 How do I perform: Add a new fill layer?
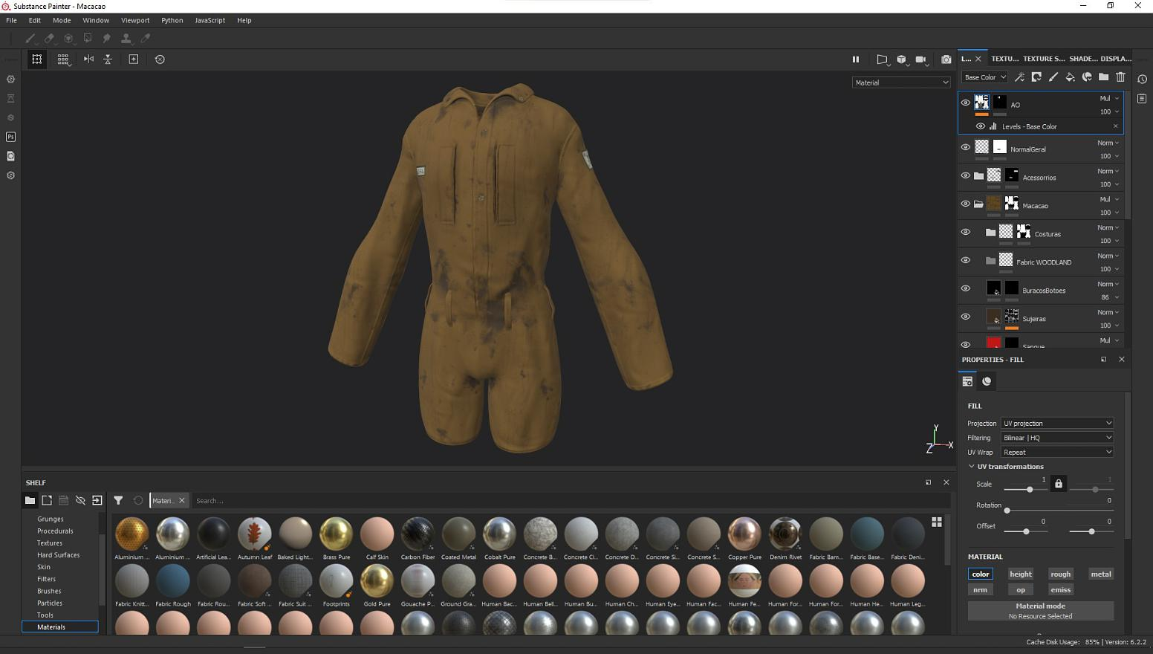pyautogui.click(x=1070, y=77)
